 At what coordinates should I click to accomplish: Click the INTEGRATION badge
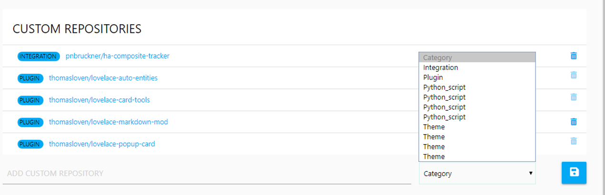[x=39, y=56]
